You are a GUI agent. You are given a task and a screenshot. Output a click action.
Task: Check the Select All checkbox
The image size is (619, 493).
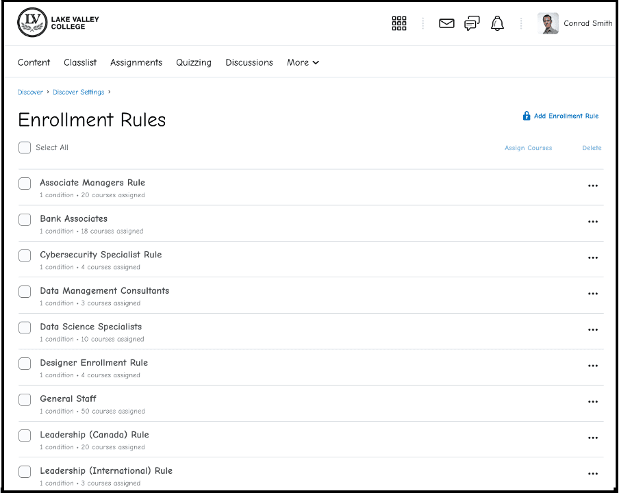click(25, 148)
